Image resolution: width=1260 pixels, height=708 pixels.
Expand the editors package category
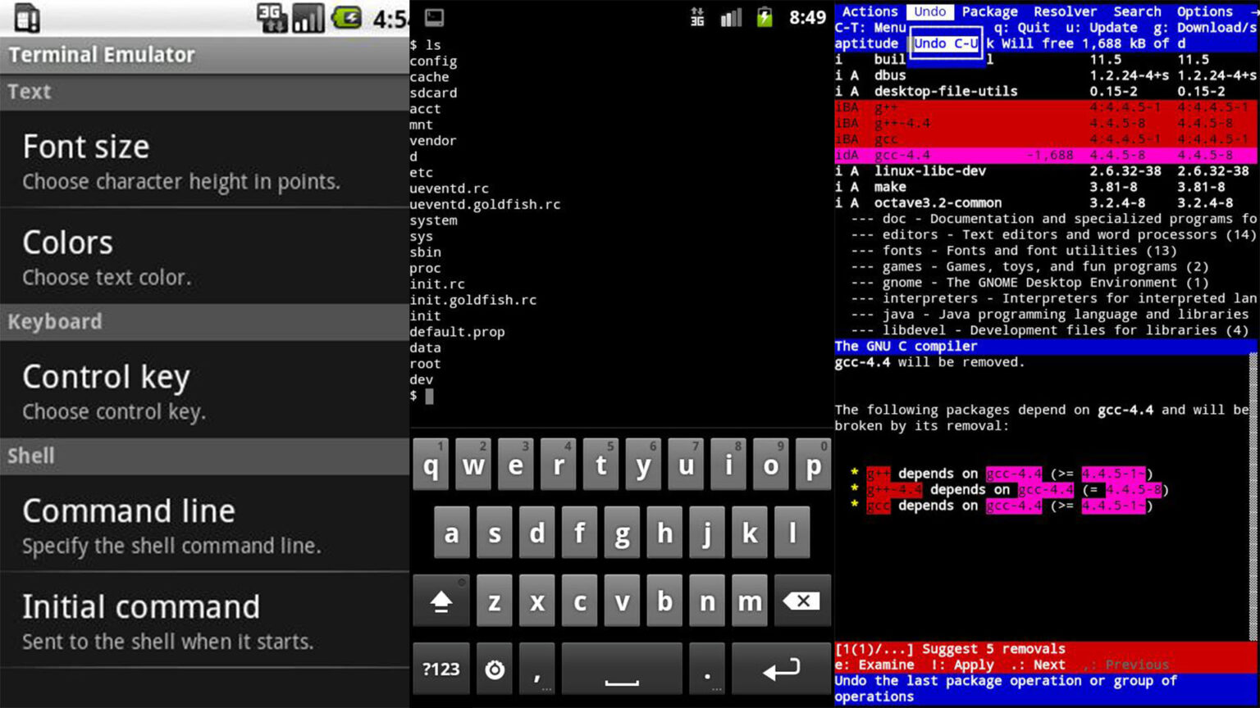pos(909,234)
